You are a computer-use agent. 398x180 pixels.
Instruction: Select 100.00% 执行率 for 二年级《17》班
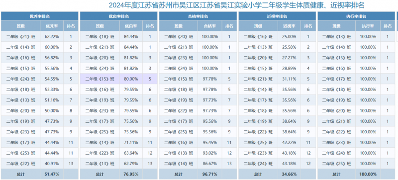click(368, 79)
